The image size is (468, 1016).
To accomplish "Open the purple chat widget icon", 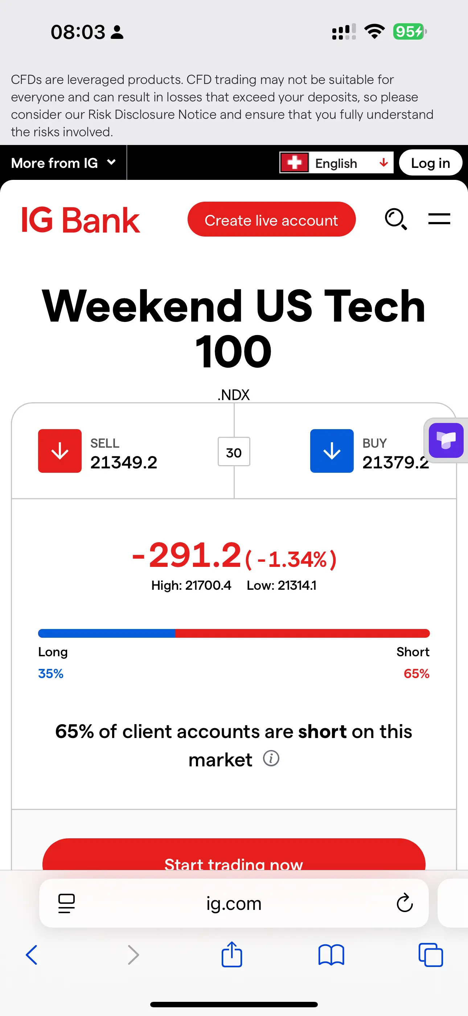I will 446,440.
